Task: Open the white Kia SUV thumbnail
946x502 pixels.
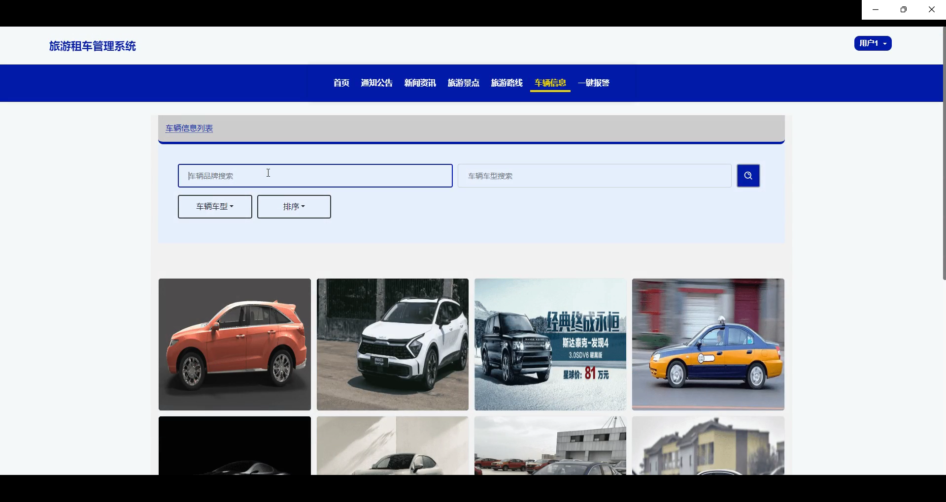Action: (393, 345)
